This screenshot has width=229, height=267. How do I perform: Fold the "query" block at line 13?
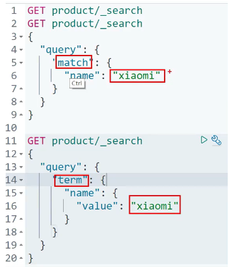pyautogui.click(x=21, y=167)
